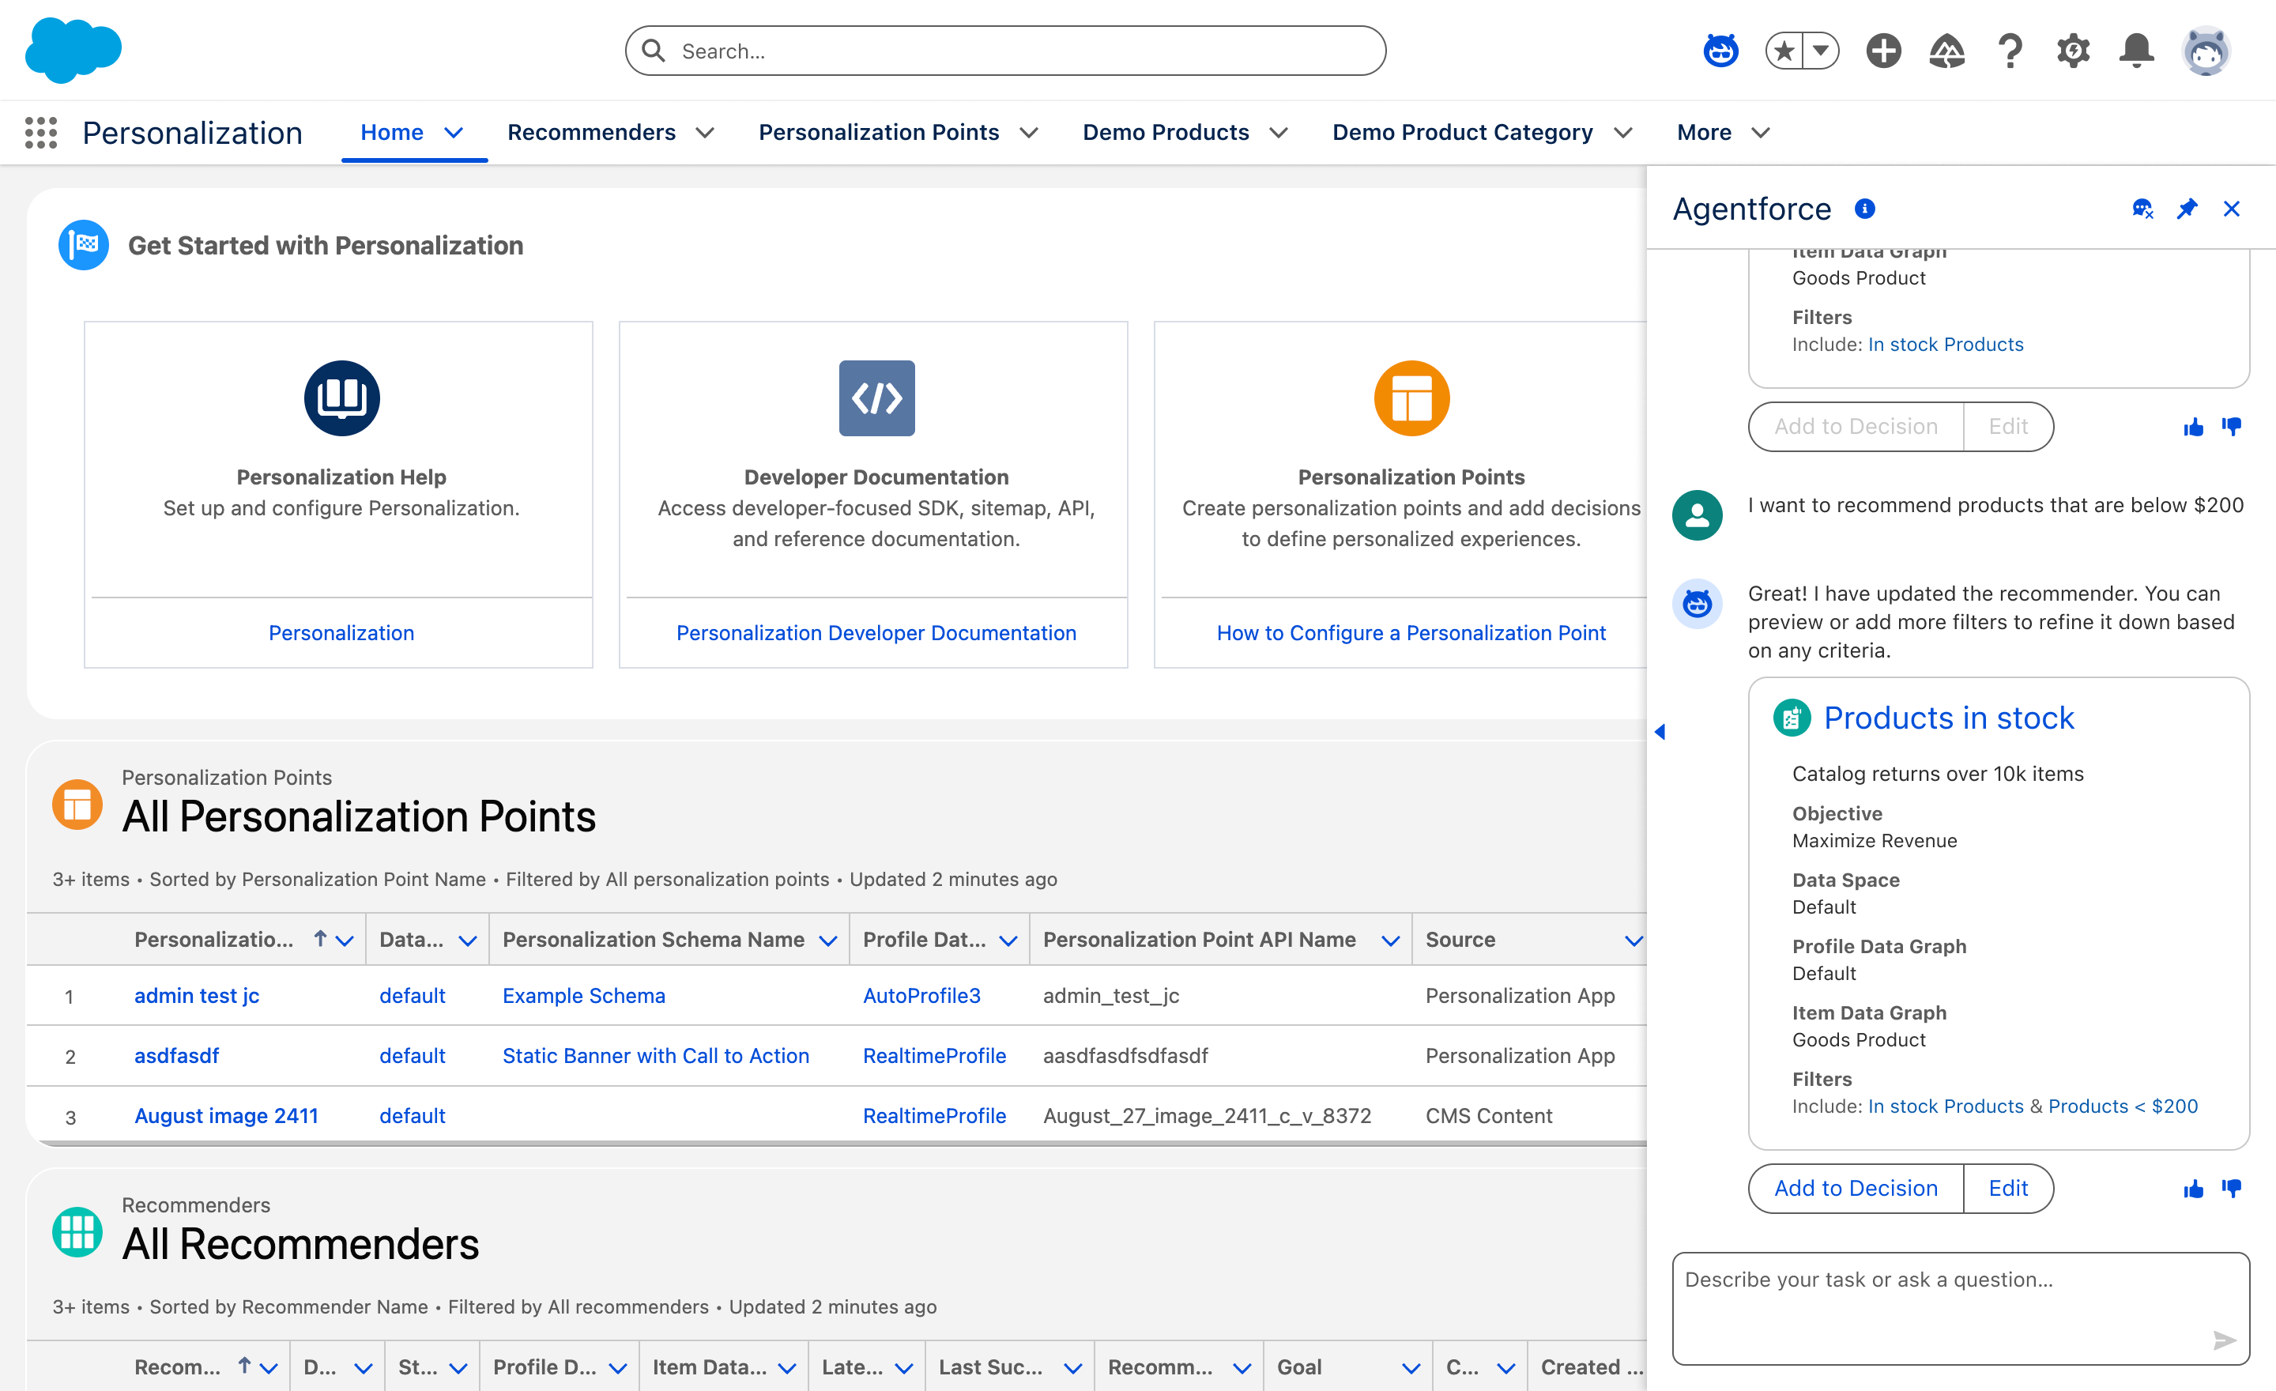Screen dimensions: 2276x1391
Task: Open the More navigation menu
Action: click(x=1723, y=132)
